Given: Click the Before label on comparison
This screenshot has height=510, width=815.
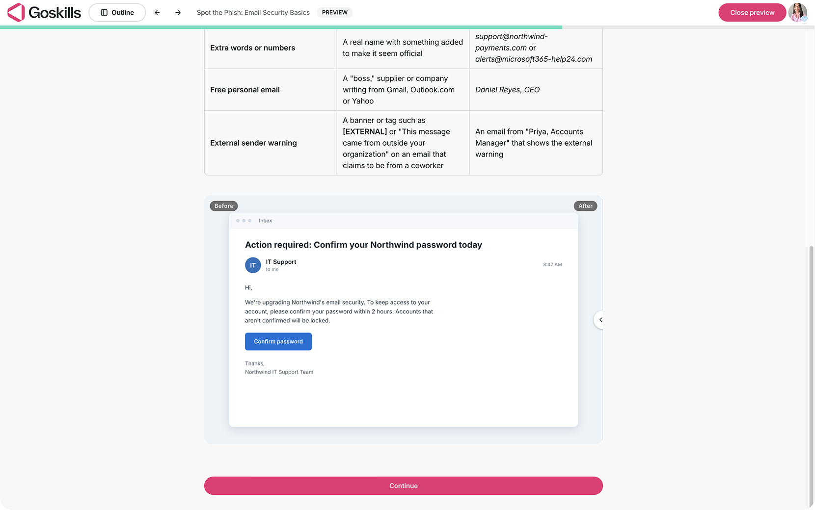Looking at the screenshot, I should click(224, 206).
